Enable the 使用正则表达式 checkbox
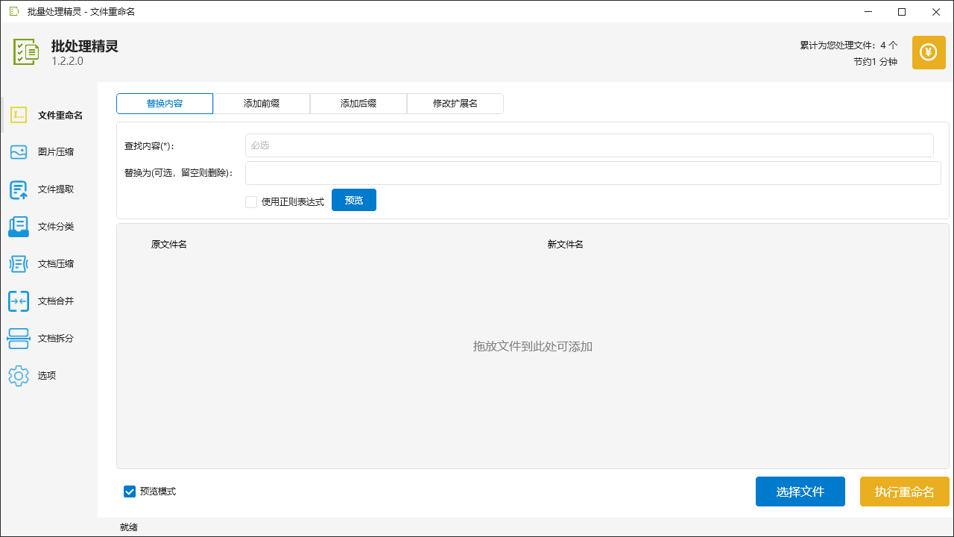954x537 pixels. click(x=251, y=201)
